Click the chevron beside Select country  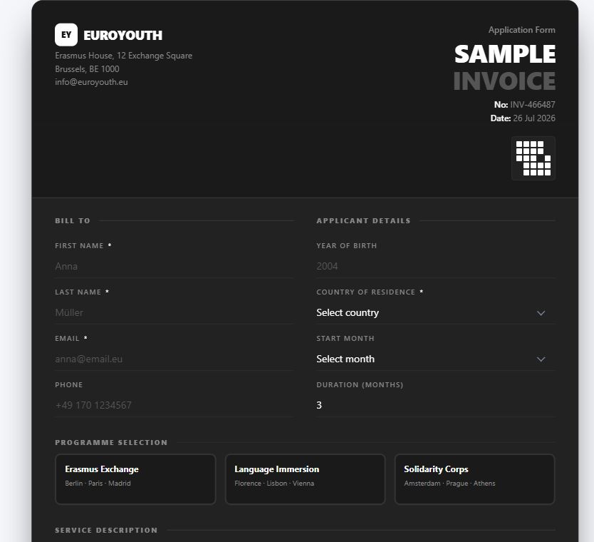click(x=541, y=313)
